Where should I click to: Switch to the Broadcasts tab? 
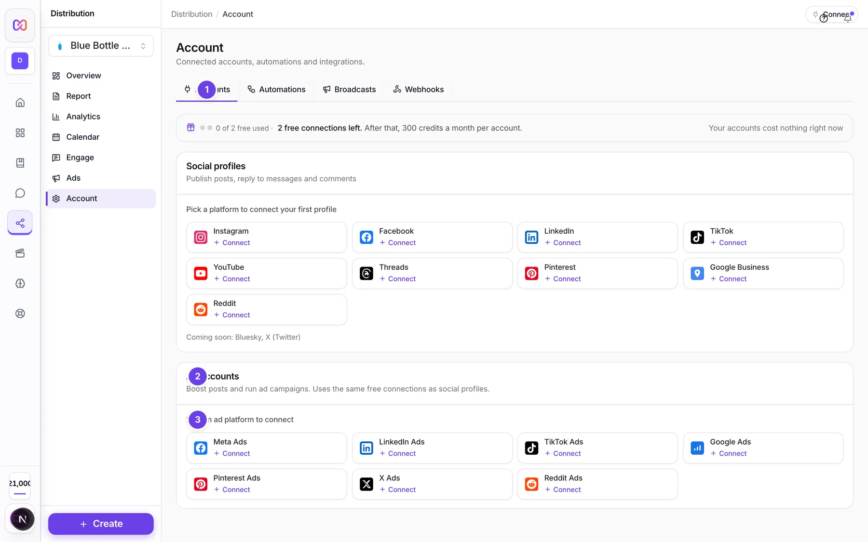coord(350,90)
